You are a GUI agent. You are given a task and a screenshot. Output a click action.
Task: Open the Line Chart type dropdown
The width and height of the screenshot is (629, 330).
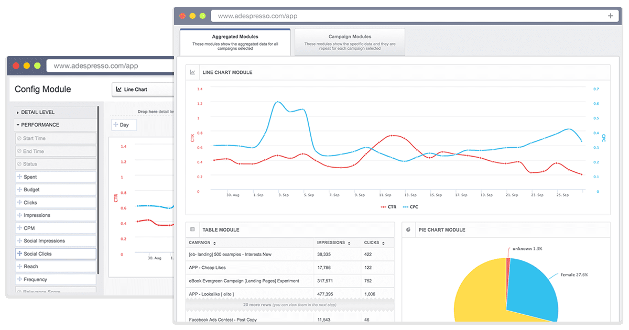(x=143, y=90)
